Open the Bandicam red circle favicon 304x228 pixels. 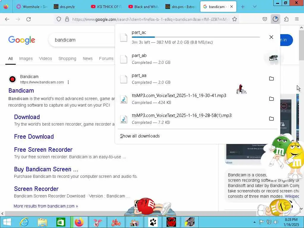(12, 79)
